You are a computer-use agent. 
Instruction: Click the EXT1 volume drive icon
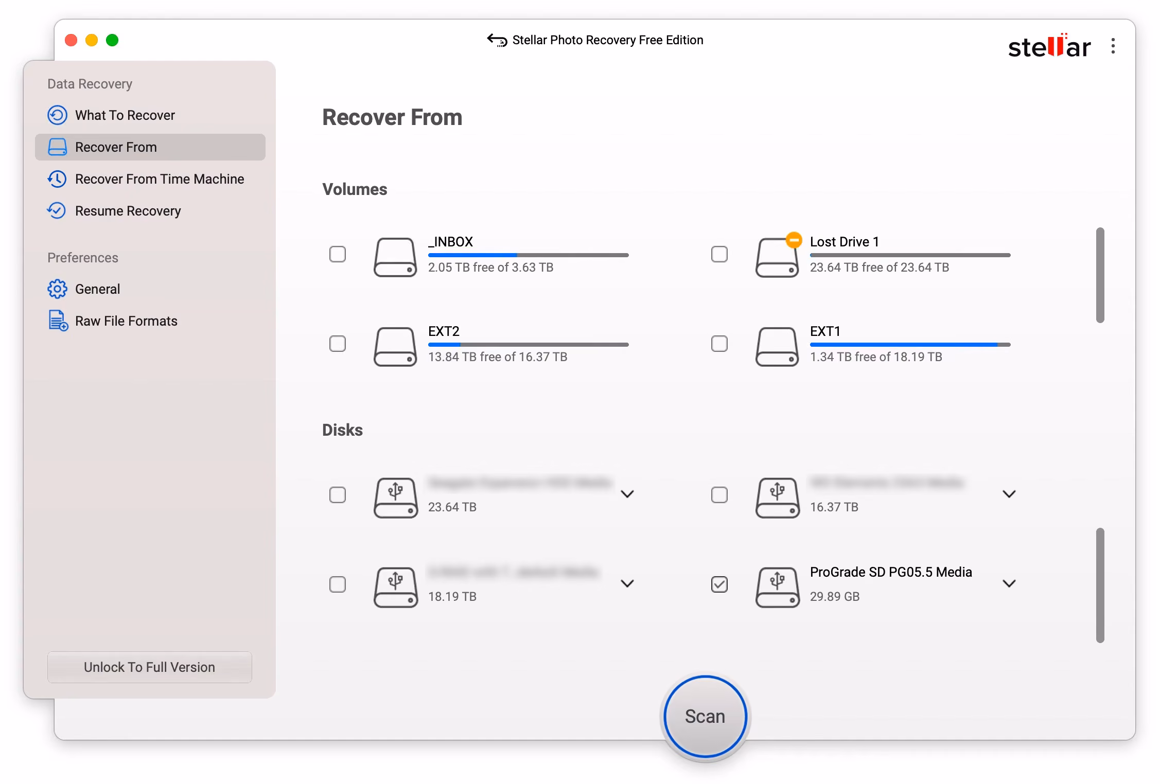click(x=777, y=346)
